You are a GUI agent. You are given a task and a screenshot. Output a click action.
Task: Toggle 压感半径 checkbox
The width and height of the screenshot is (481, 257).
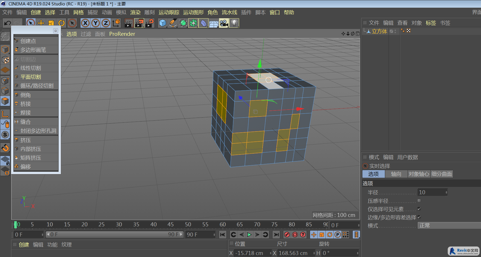(x=419, y=201)
